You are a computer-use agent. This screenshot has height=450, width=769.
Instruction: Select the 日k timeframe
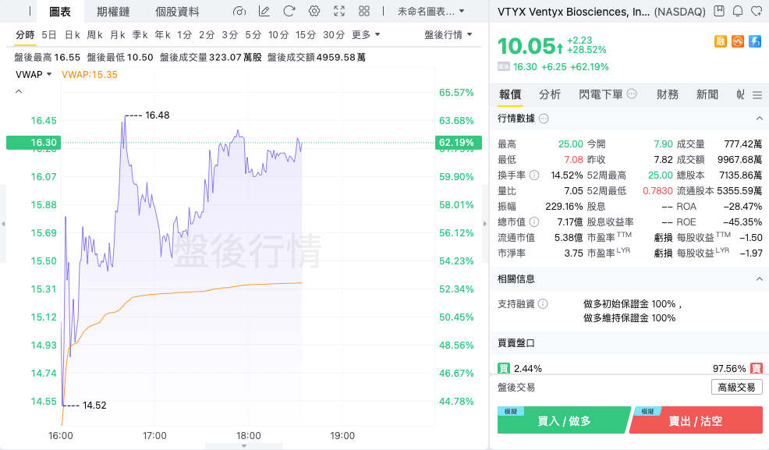click(72, 35)
